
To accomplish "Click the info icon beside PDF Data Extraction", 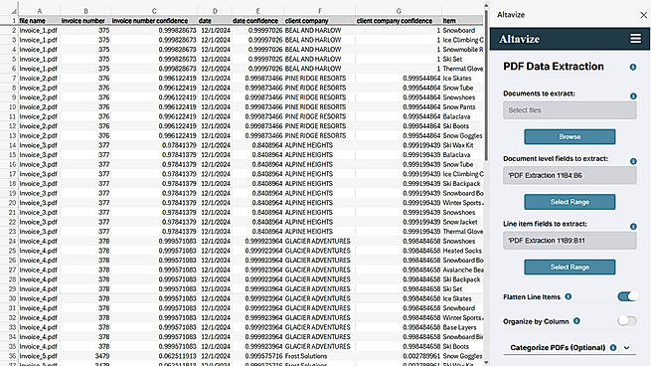I will click(633, 67).
